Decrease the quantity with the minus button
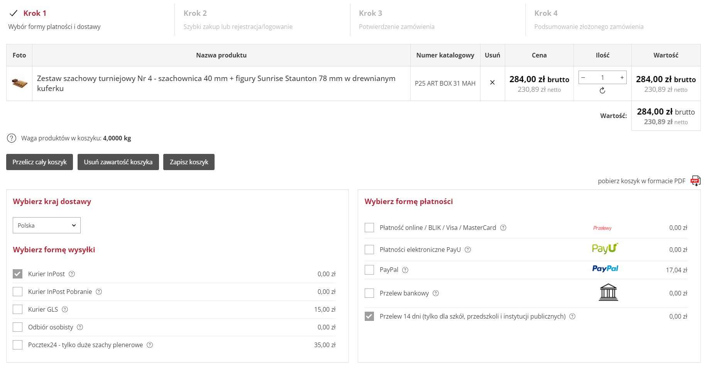719x378 pixels. [x=583, y=78]
